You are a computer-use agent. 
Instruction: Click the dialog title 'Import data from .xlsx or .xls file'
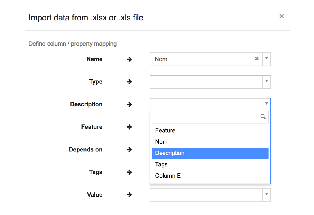86,18
